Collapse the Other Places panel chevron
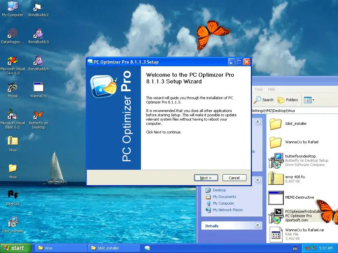The width and height of the screenshot is (338, 253). tap(257, 180)
